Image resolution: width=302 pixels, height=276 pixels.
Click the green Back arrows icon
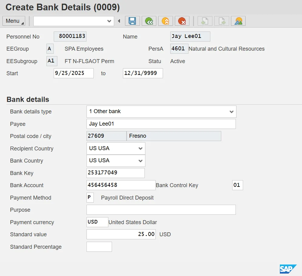149,21
